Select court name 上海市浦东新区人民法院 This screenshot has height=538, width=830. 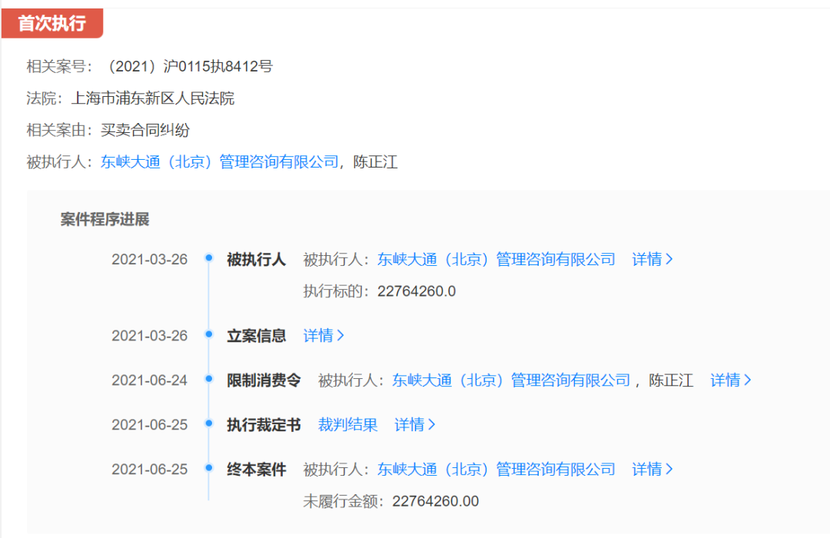[152, 98]
